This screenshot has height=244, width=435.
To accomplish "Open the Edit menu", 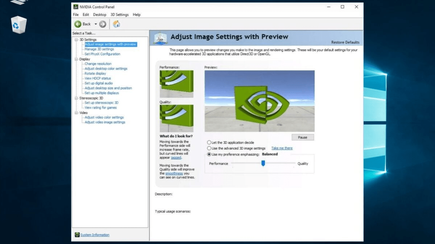I will [86, 15].
